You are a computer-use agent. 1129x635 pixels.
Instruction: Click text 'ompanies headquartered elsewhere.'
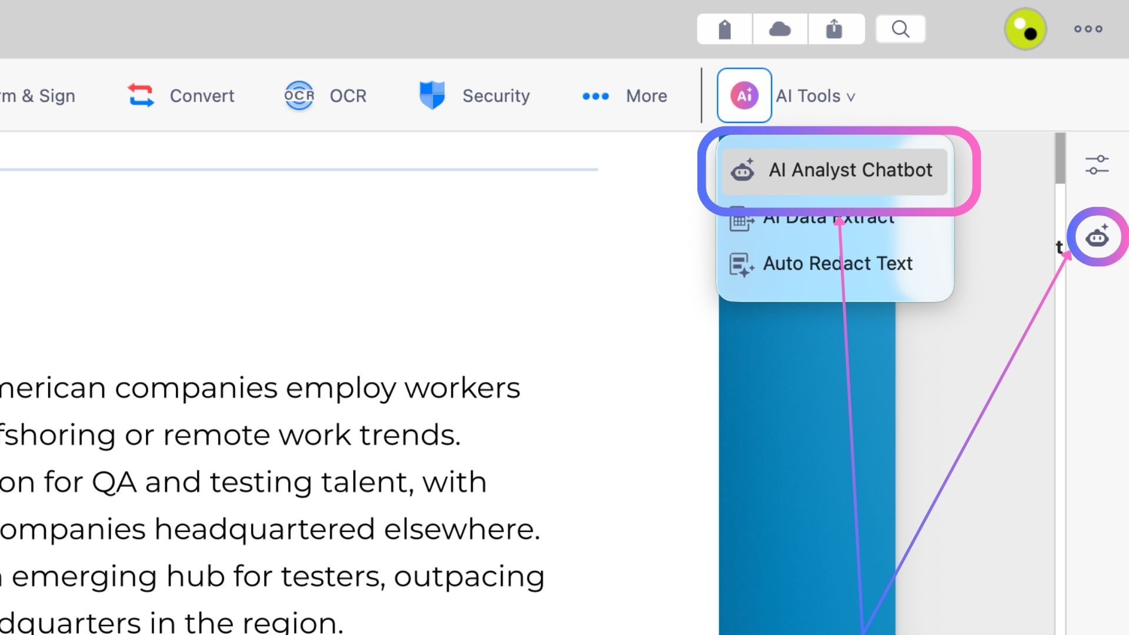point(270,530)
